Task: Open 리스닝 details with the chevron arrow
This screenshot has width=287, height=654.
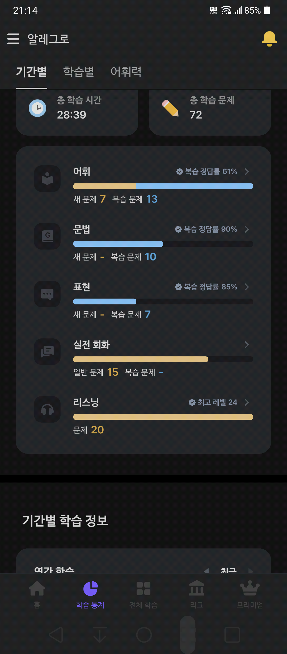Action: [x=247, y=402]
